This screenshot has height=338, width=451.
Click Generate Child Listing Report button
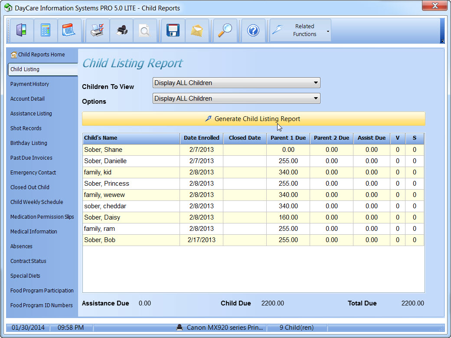[x=253, y=119]
